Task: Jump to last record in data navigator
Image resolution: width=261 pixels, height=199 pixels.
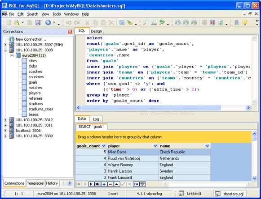Action: [97, 184]
